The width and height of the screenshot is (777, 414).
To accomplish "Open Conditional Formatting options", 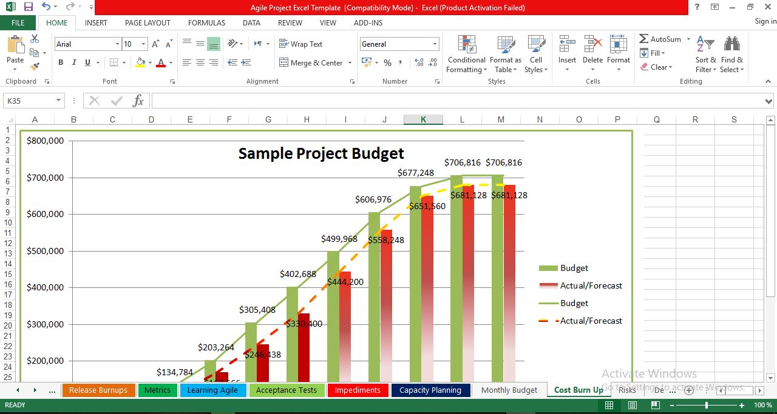I will coord(466,53).
